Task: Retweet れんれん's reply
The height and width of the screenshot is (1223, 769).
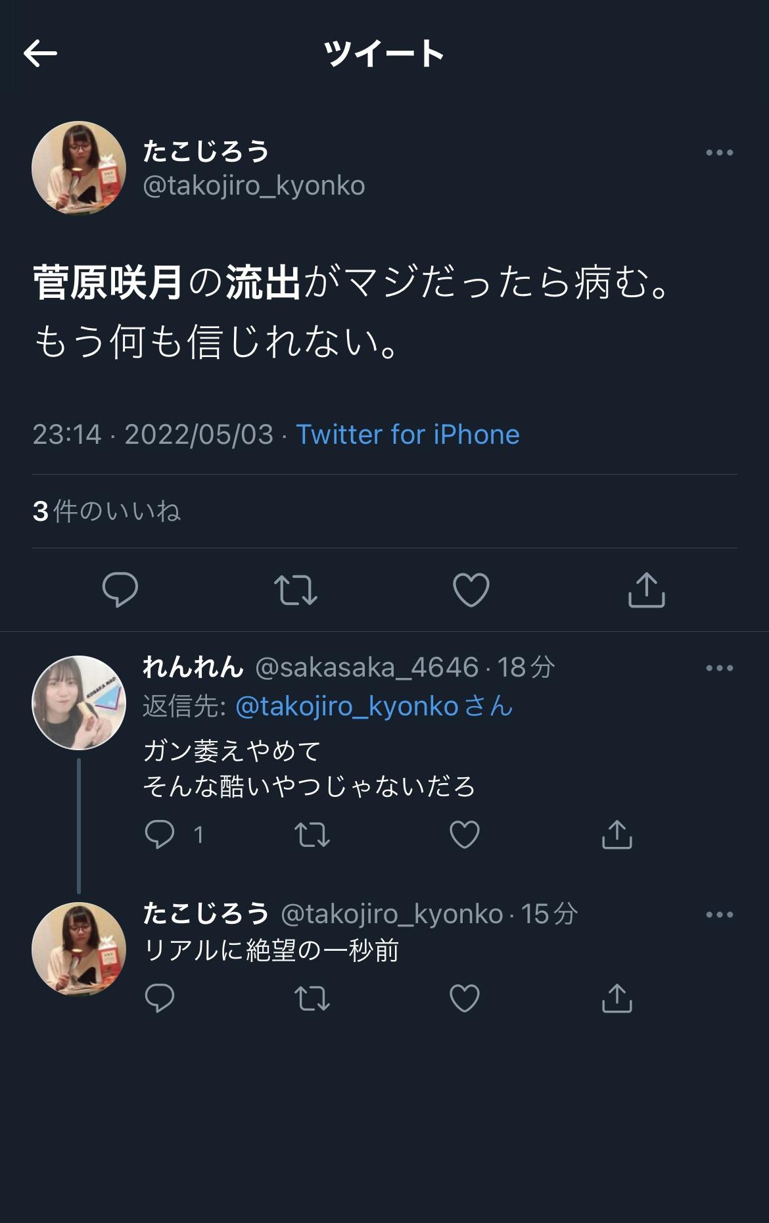Action: [x=312, y=834]
